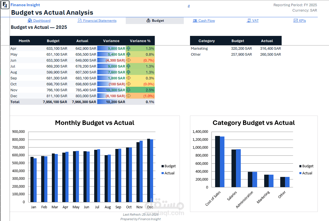This screenshot has width=329, height=221.
Task: Select the Reporting Period: FY 2025 text
Action: pos(295,5)
